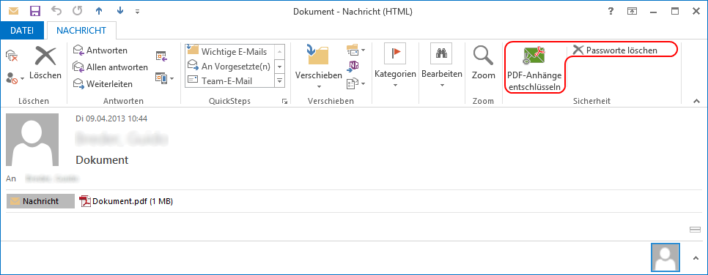Send to OneNote icon
The image size is (708, 275).
coord(353,66)
